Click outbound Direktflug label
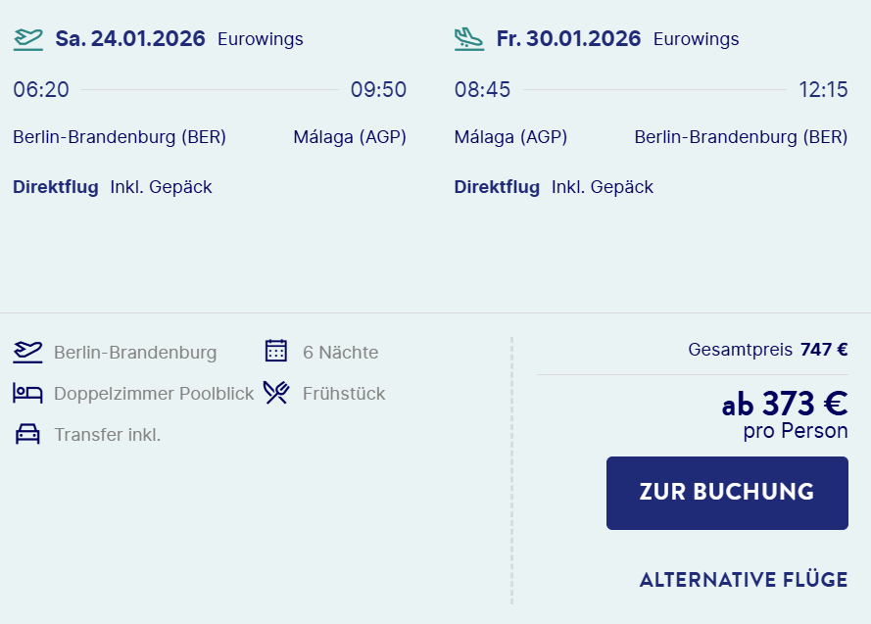This screenshot has width=871, height=624. tap(56, 187)
